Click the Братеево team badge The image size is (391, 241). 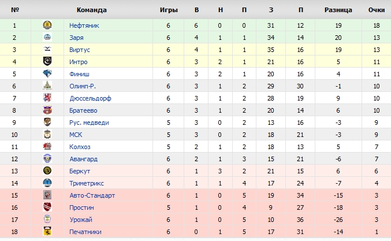pos(47,110)
